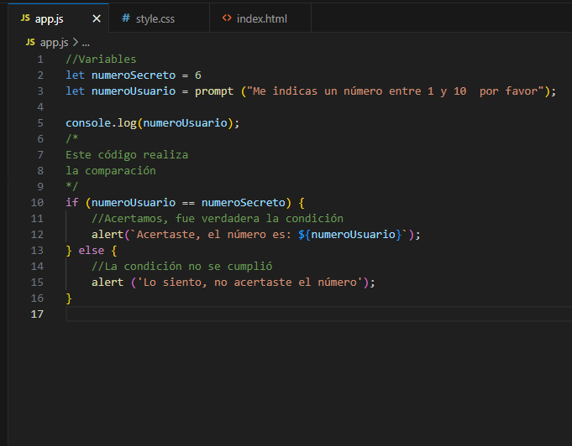This screenshot has height=446, width=572.
Task: Click 'Lo siento, no acertaste' string
Action: [250, 283]
